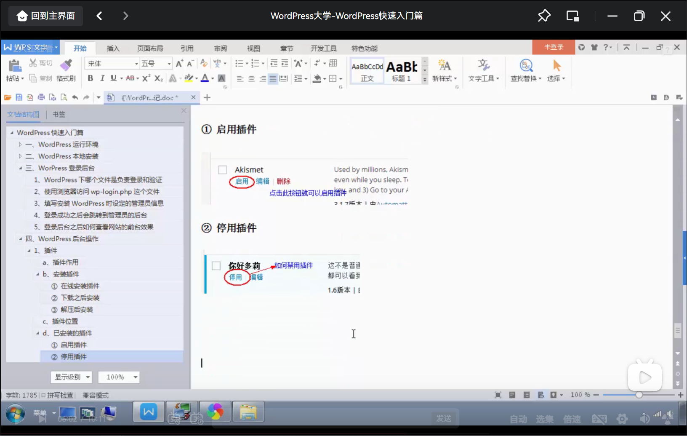
Task: Click the justify alignment icon
Action: pyautogui.click(x=273, y=79)
